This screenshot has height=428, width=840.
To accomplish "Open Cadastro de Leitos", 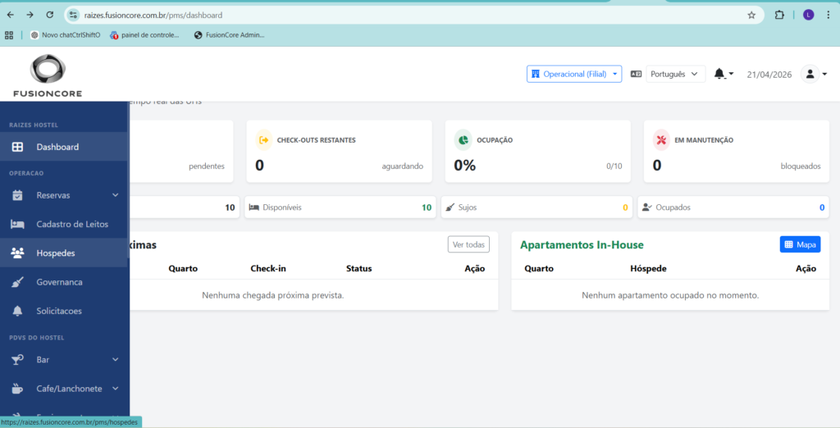I will tap(64, 224).
